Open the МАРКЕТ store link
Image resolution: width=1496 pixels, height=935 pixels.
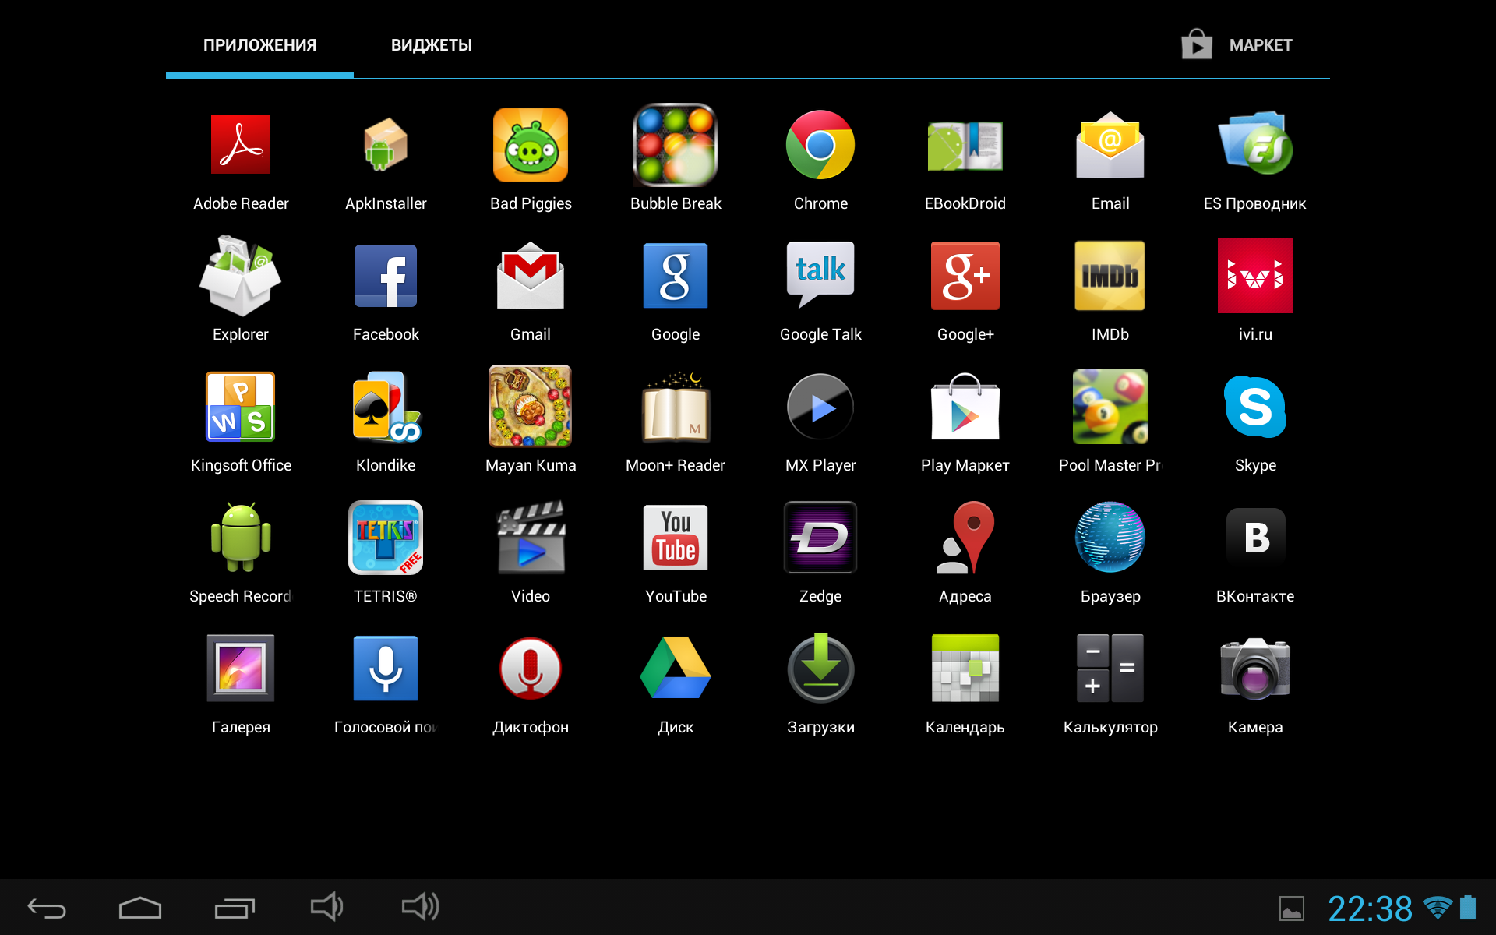pyautogui.click(x=1237, y=45)
